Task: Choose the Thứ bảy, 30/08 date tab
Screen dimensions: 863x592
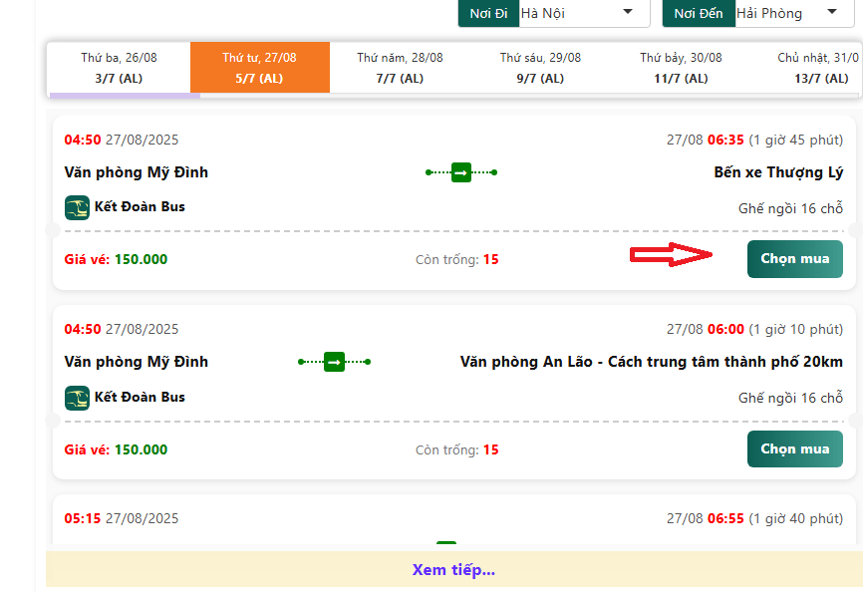Action: click(x=681, y=68)
